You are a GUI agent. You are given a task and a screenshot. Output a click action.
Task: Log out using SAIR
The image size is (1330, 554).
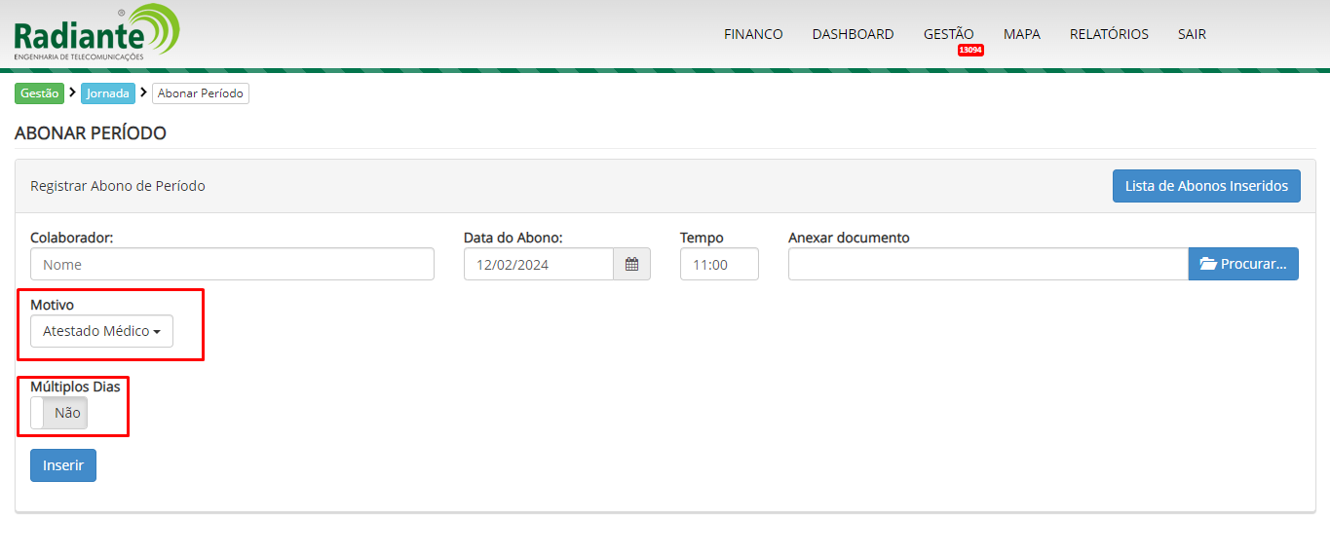(x=1192, y=34)
